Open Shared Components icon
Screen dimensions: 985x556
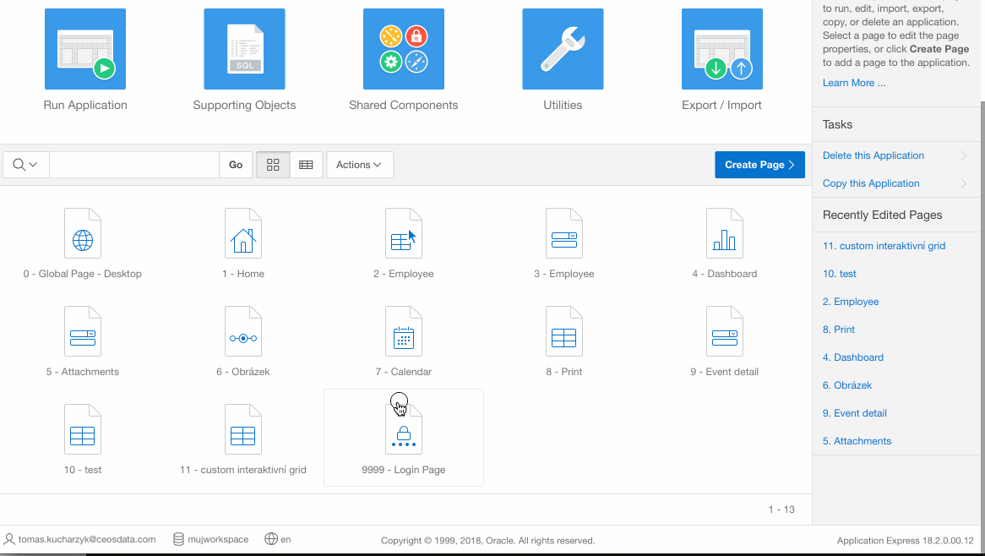click(403, 50)
